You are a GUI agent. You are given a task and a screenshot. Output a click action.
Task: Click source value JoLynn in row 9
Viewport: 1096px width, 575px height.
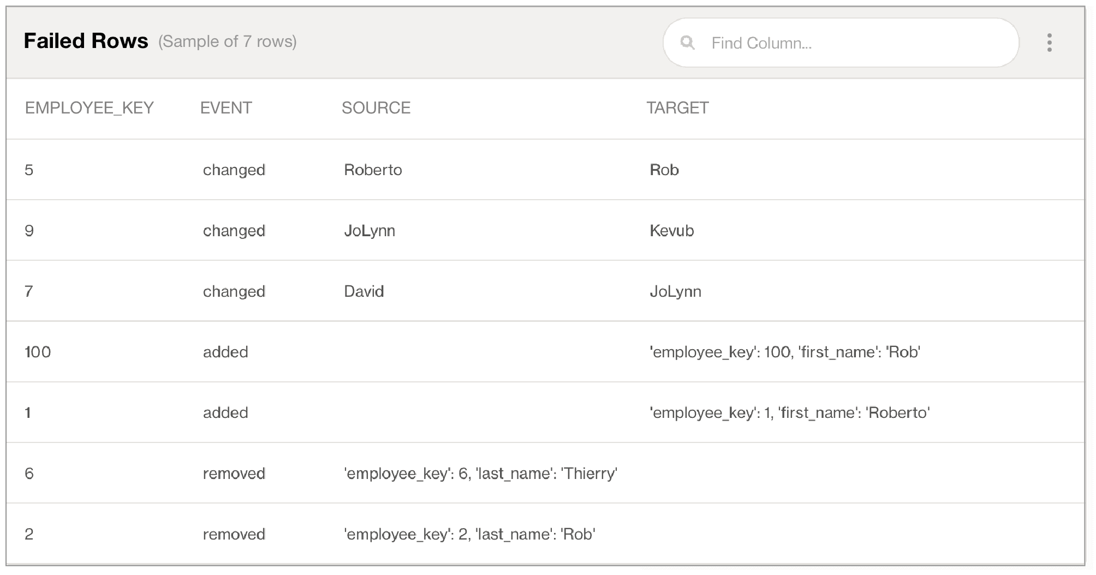[370, 231]
